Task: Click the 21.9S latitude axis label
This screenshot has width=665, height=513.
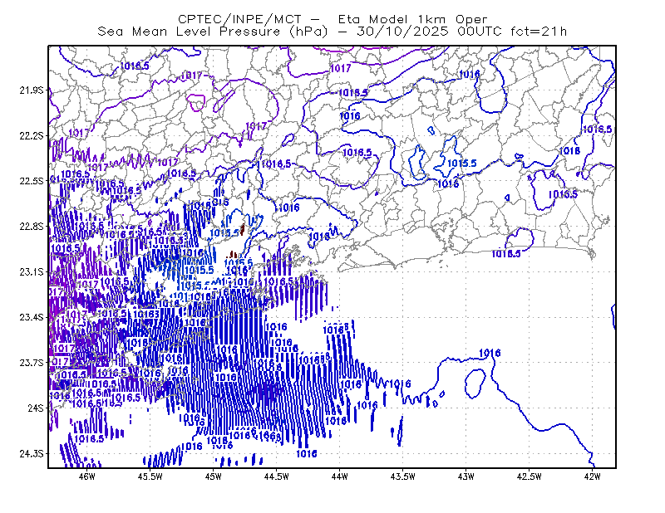Action: (x=32, y=90)
